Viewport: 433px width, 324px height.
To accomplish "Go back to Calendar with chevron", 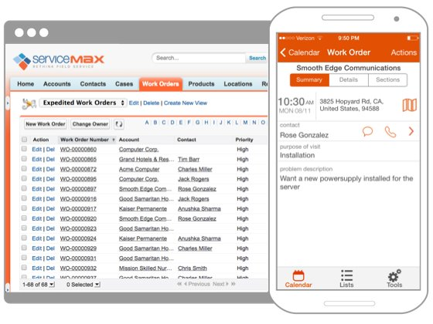I will click(x=283, y=52).
